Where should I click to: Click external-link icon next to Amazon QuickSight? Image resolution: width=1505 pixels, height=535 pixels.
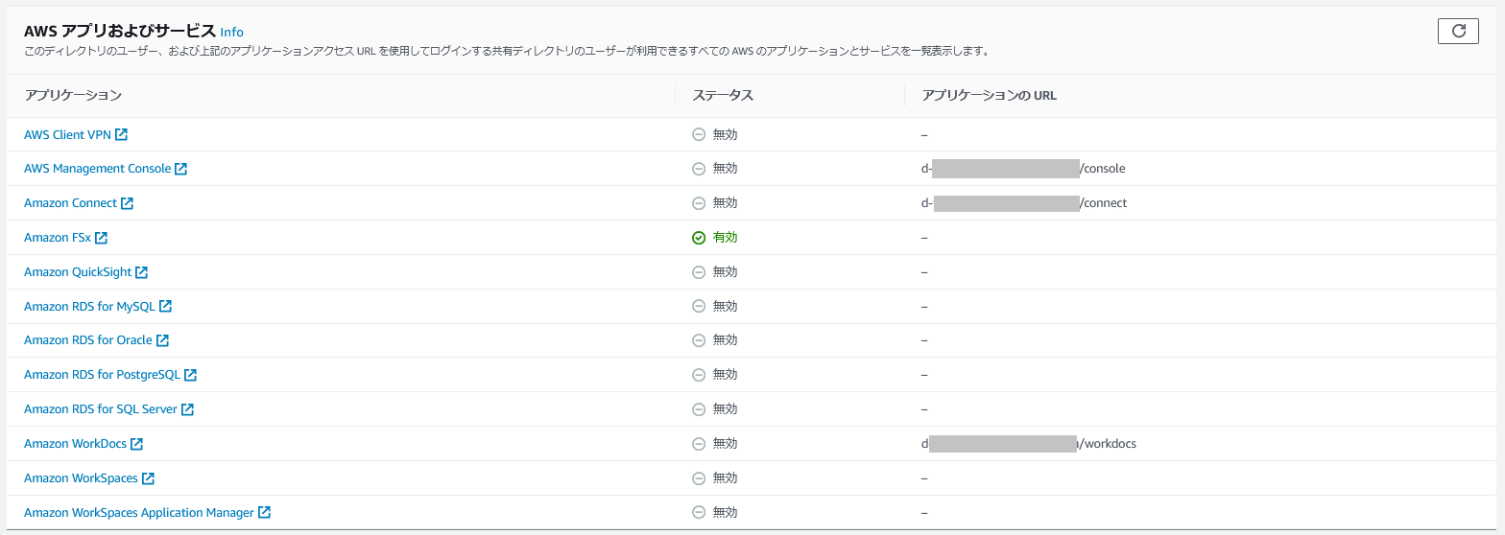142,272
